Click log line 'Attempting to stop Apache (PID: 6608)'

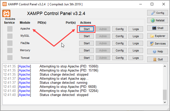(x=68, y=87)
